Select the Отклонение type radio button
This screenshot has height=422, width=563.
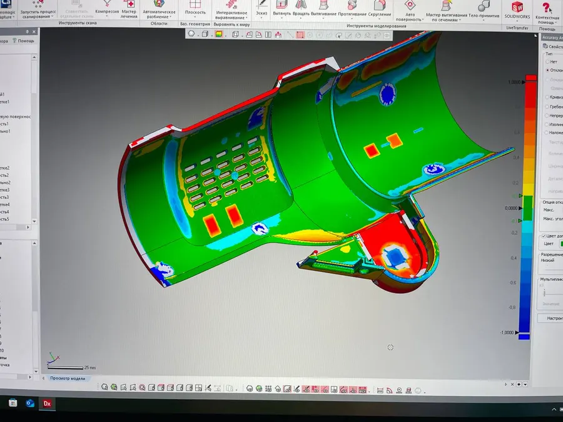tap(548, 70)
